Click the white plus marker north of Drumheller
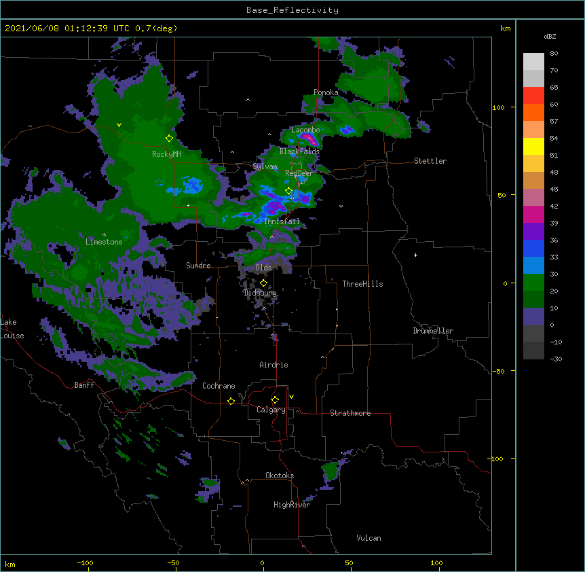This screenshot has width=585, height=572. tap(415, 255)
